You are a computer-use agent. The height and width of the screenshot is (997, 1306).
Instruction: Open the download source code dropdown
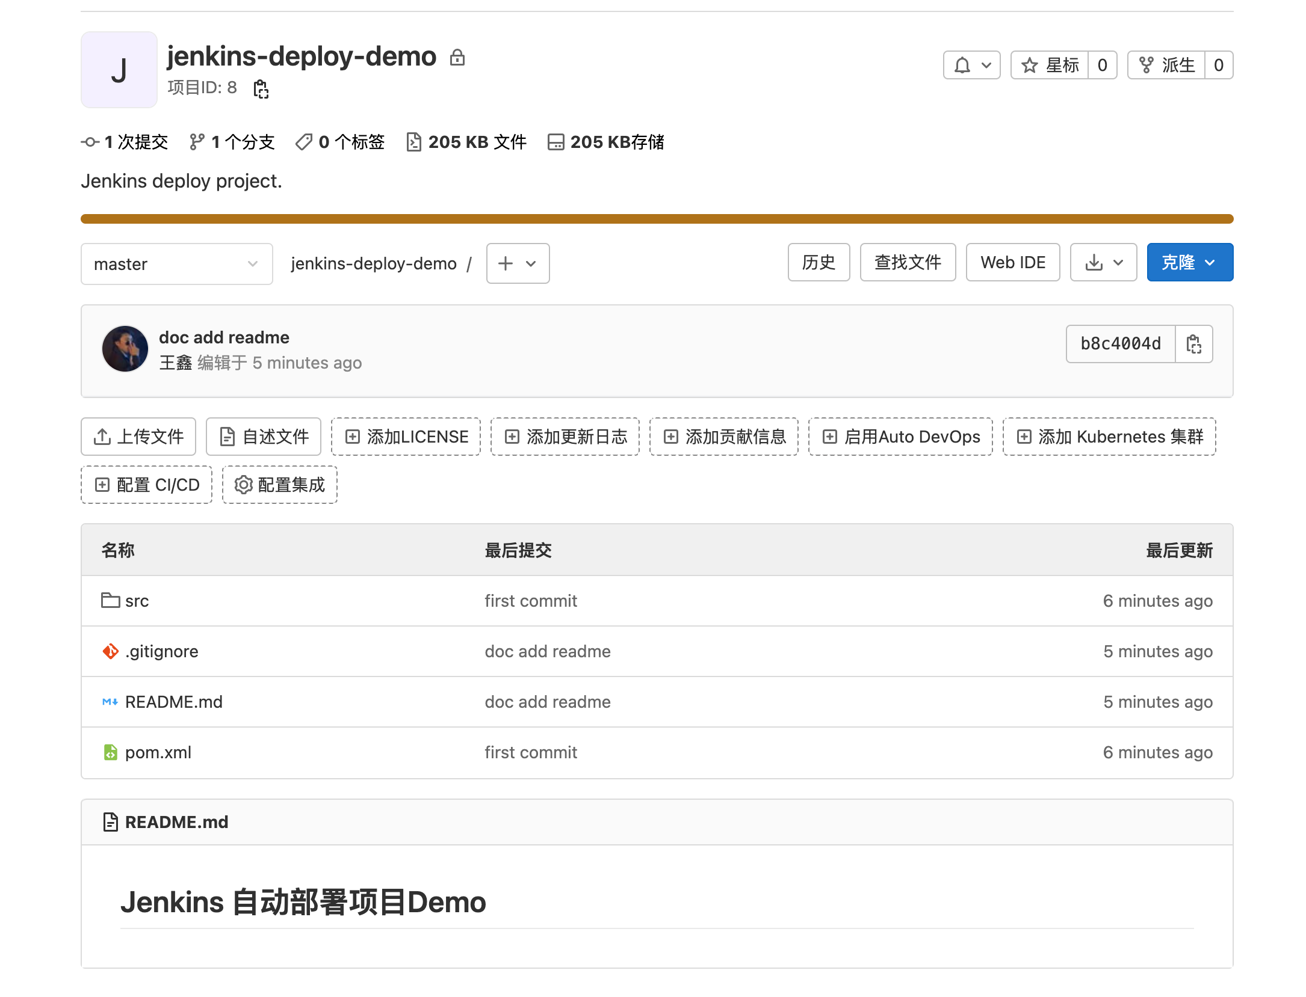coord(1103,262)
